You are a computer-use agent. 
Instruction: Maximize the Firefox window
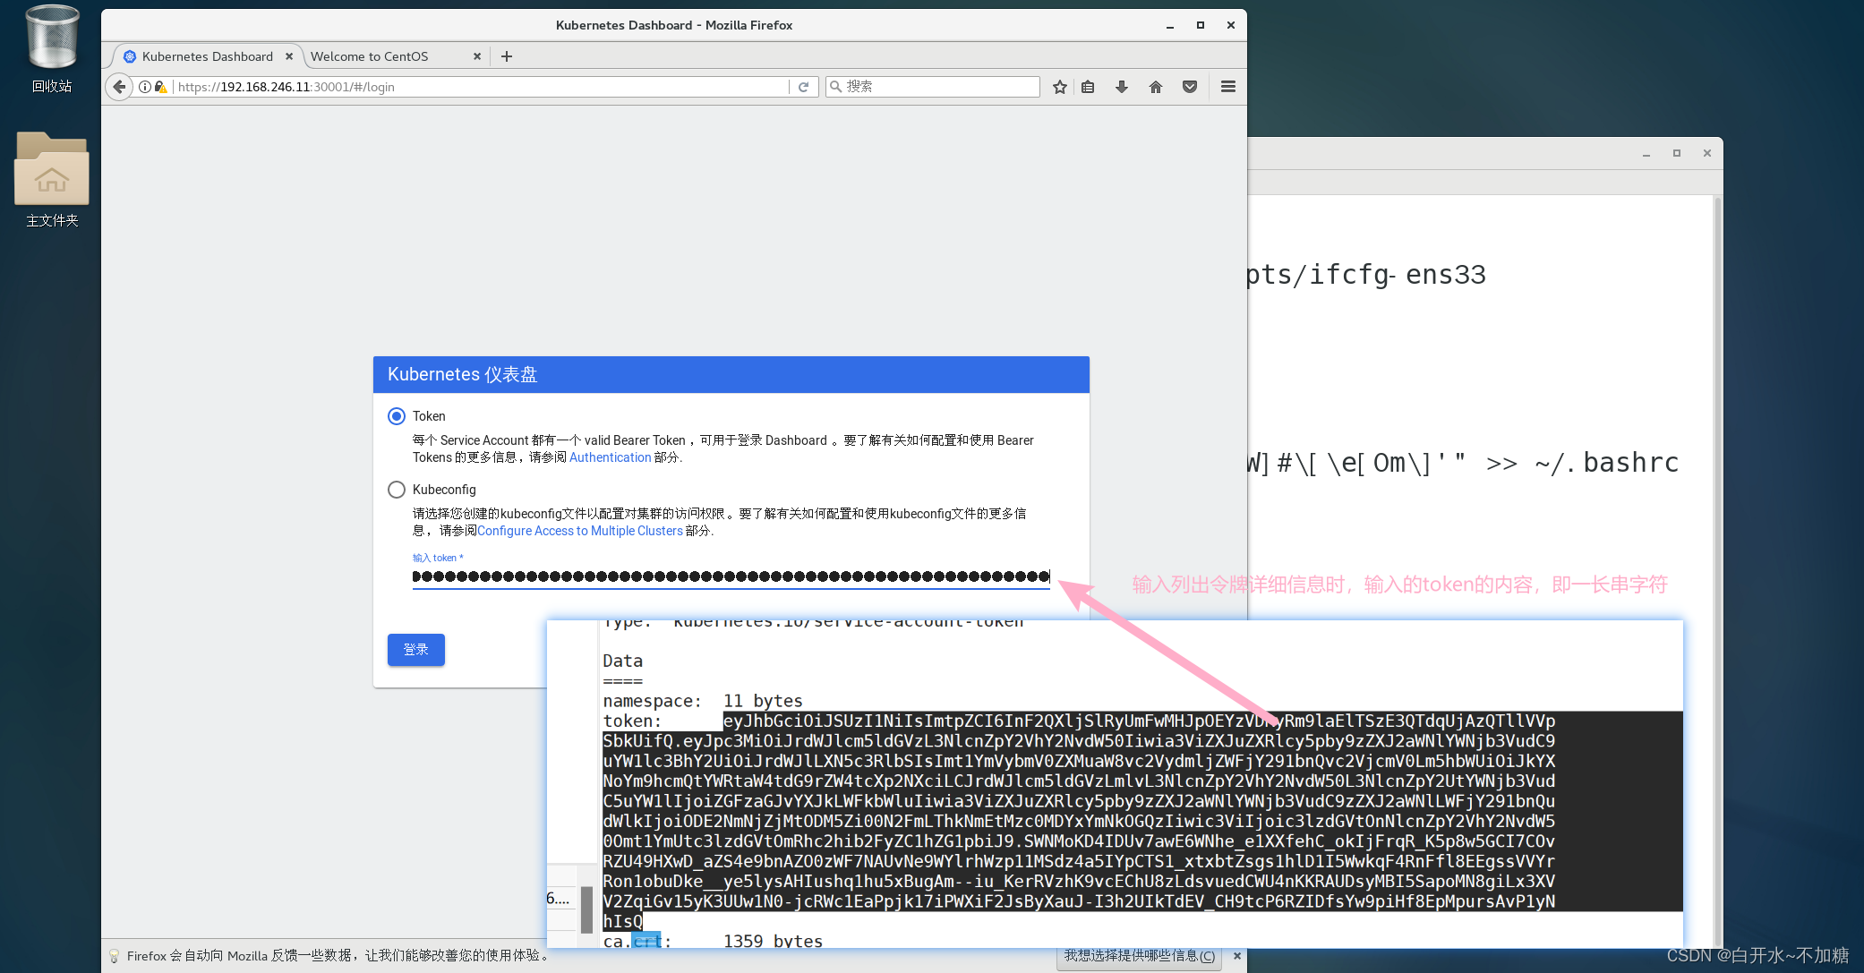coord(1201,25)
